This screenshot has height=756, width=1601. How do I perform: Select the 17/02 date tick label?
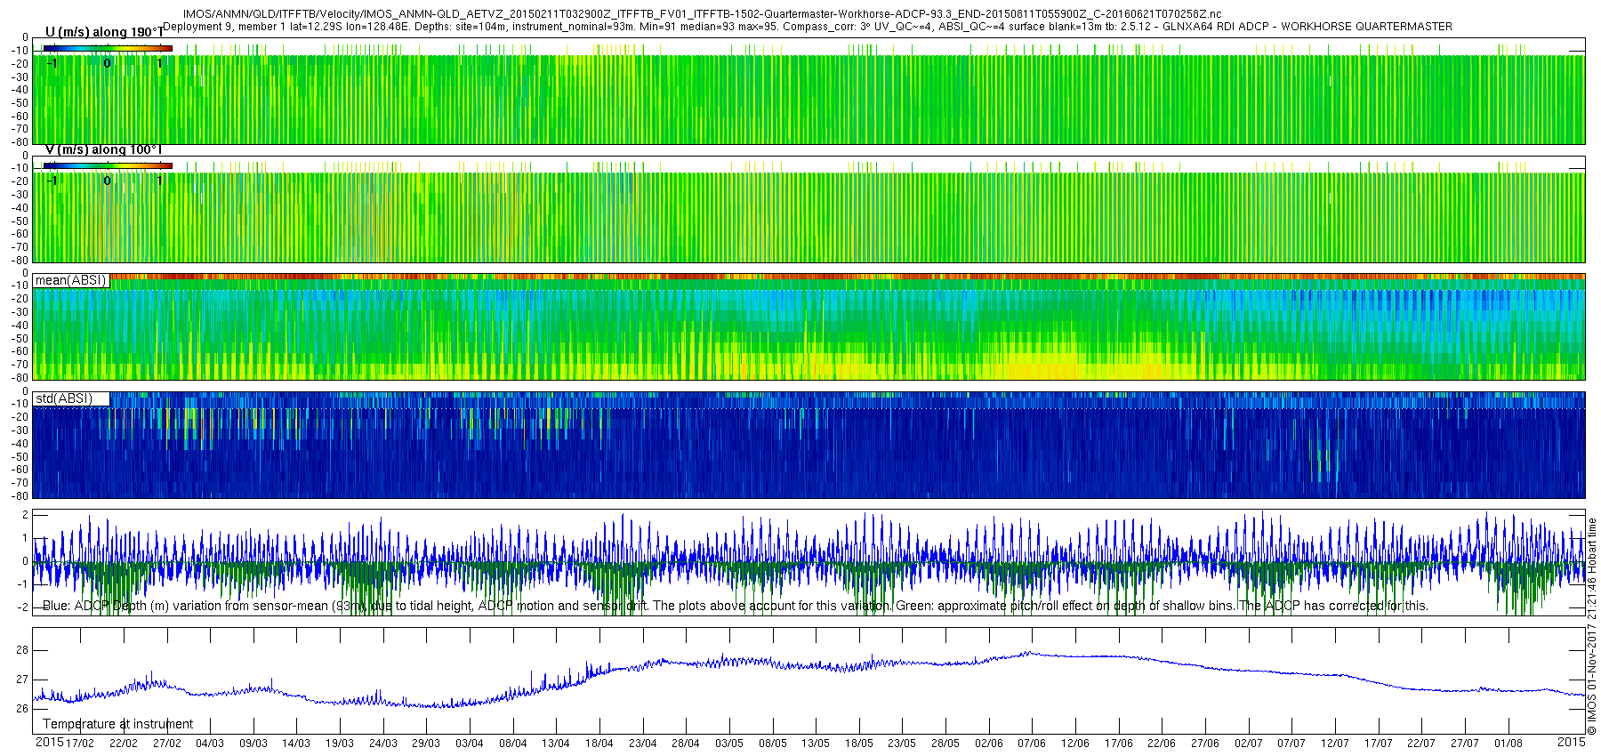click(x=79, y=744)
